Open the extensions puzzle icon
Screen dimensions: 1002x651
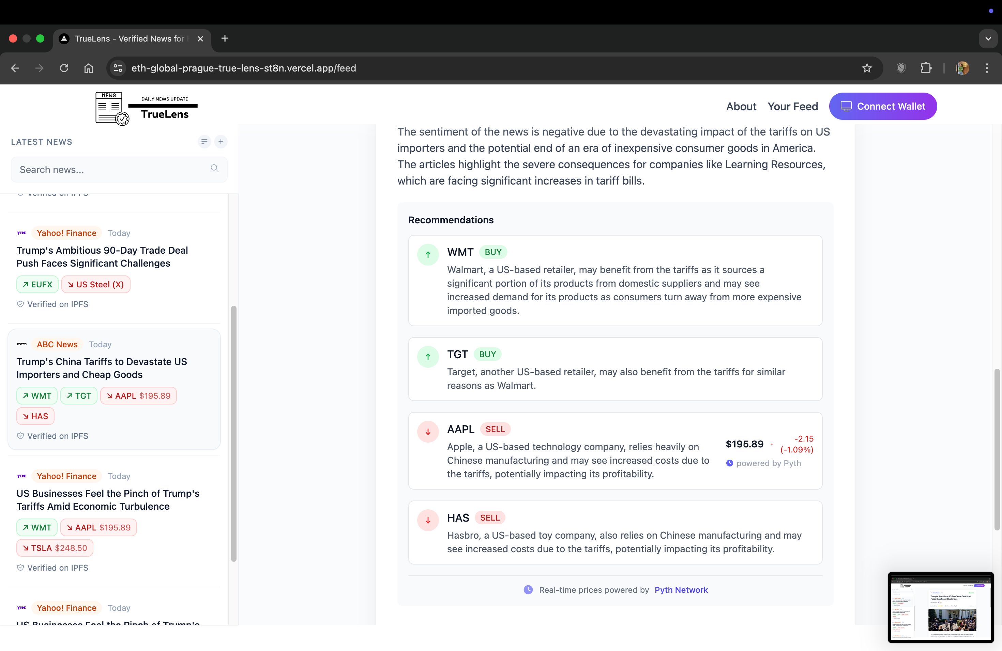[x=926, y=68]
